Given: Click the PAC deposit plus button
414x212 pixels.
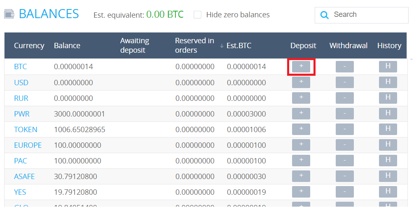Looking at the screenshot, I should tap(301, 161).
